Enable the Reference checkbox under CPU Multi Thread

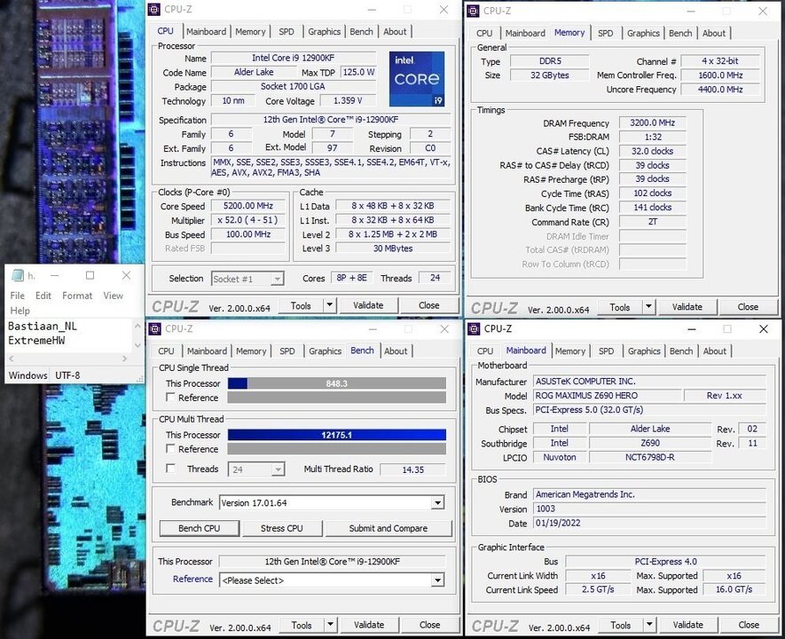[x=171, y=449]
